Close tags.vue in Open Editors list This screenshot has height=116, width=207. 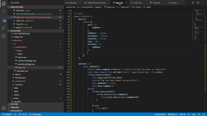11,17
